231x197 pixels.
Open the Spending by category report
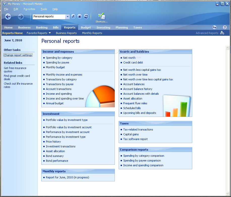point(59,58)
